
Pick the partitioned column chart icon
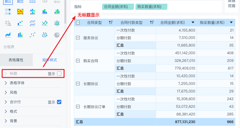click(32, 12)
